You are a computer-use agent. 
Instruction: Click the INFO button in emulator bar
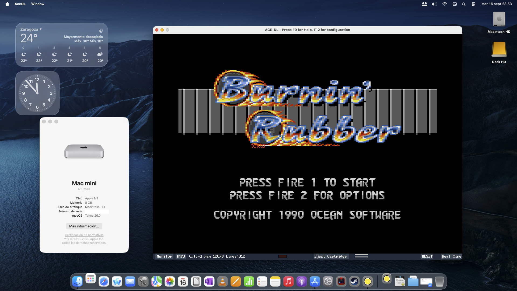click(x=181, y=256)
